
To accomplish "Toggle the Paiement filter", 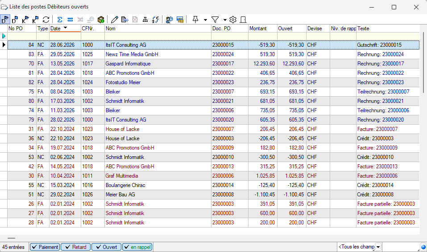I will click(x=44, y=247).
